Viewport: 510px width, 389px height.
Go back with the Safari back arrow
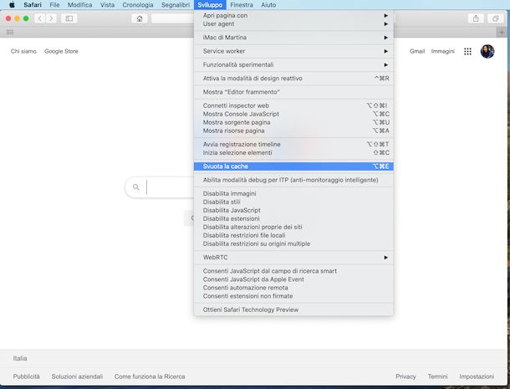(39, 18)
